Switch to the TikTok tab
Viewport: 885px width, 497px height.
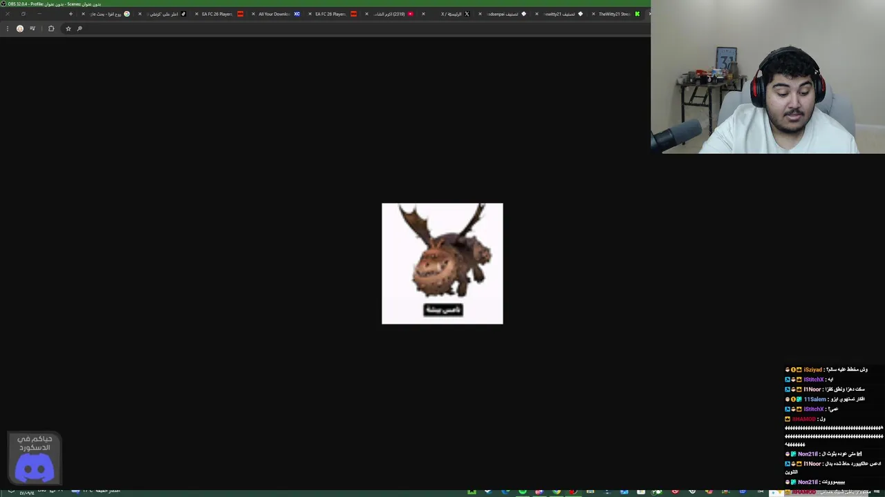[x=164, y=14]
